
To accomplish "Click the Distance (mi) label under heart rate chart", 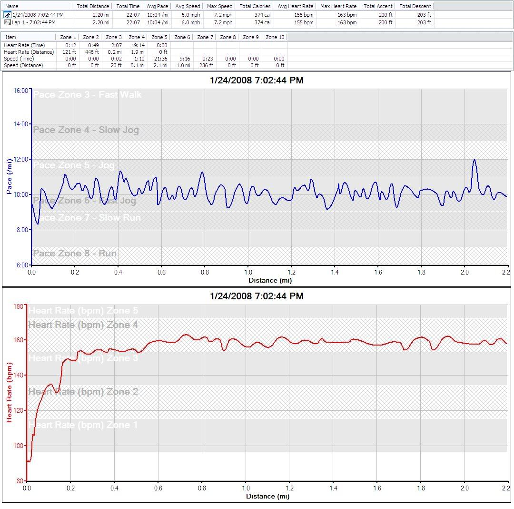I will (x=267, y=496).
